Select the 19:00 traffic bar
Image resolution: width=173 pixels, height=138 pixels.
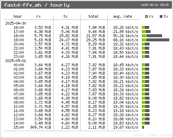155,40
